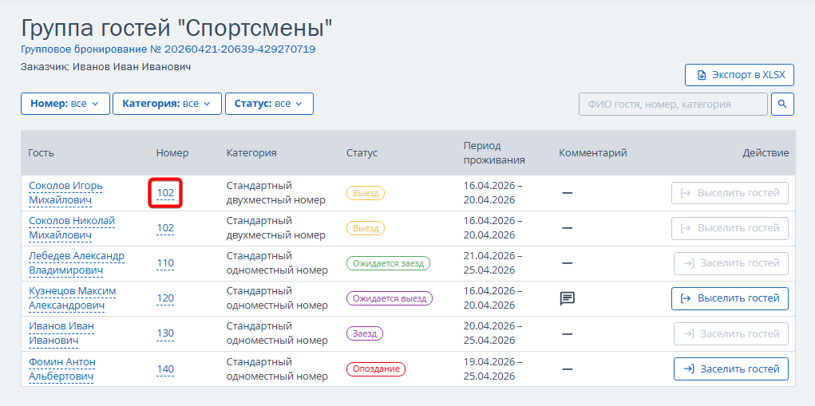The height and width of the screenshot is (406, 815).
Task: Open the Номер: все filter dropdown
Action: point(65,104)
